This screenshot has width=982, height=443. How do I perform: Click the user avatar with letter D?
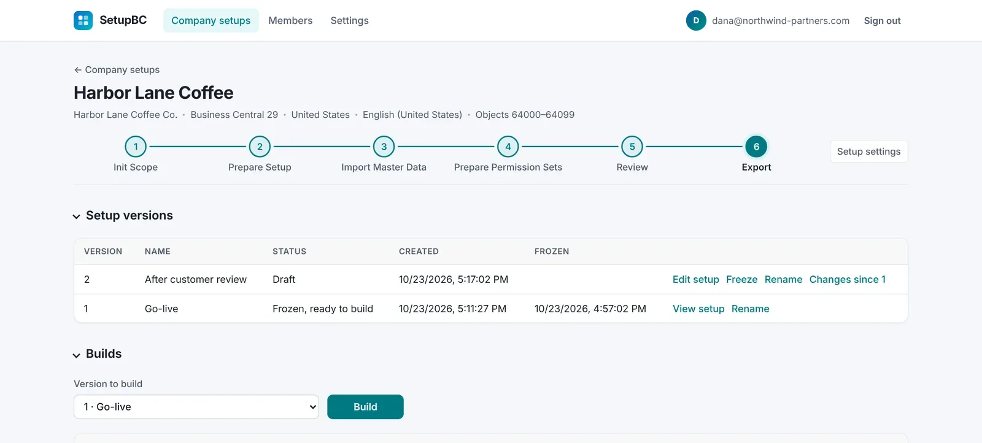point(696,20)
